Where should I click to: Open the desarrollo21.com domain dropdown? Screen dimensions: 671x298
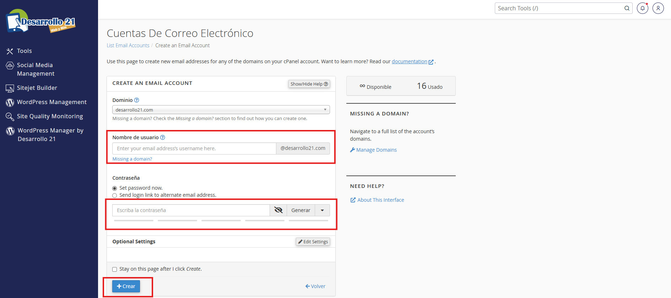pos(221,110)
